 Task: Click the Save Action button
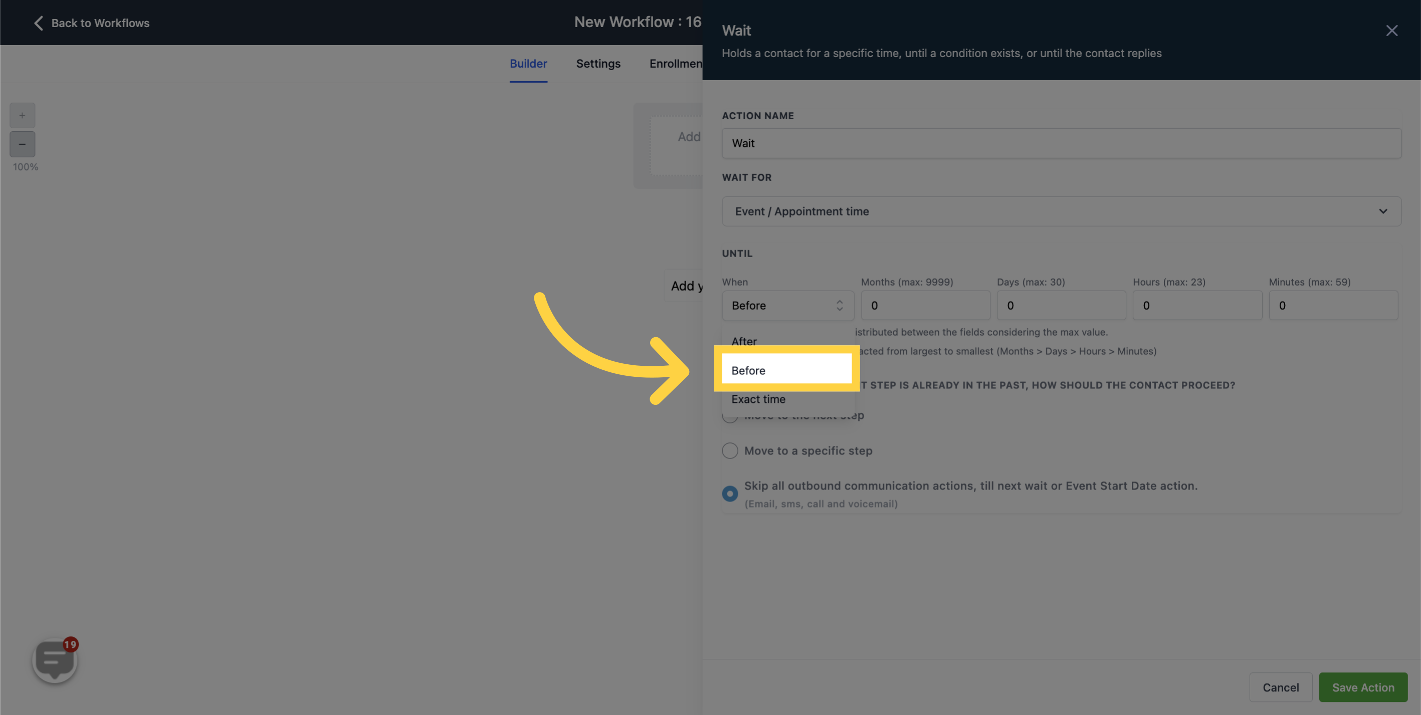pyautogui.click(x=1362, y=687)
